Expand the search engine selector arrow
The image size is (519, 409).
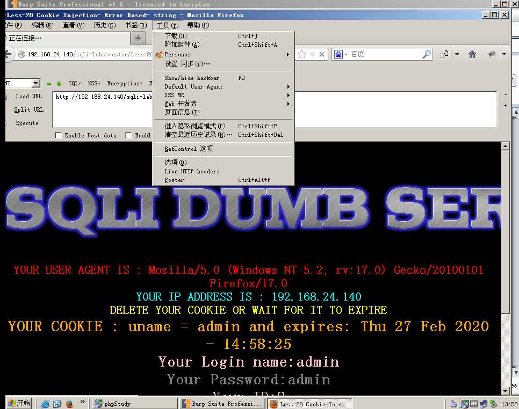(x=346, y=54)
